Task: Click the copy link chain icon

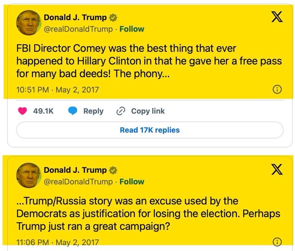Action: (x=120, y=111)
